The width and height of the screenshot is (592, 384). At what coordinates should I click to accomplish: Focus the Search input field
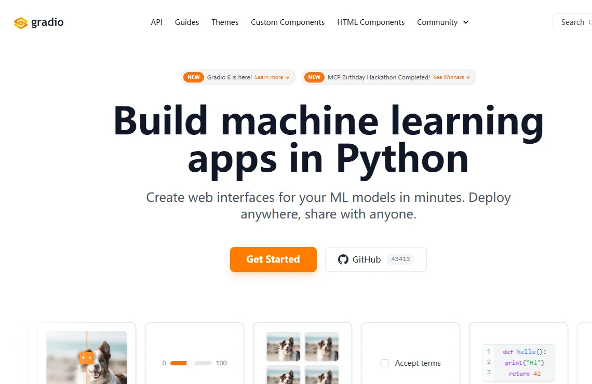(x=572, y=22)
